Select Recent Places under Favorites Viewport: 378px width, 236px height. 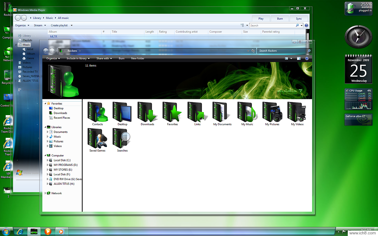tap(62, 118)
